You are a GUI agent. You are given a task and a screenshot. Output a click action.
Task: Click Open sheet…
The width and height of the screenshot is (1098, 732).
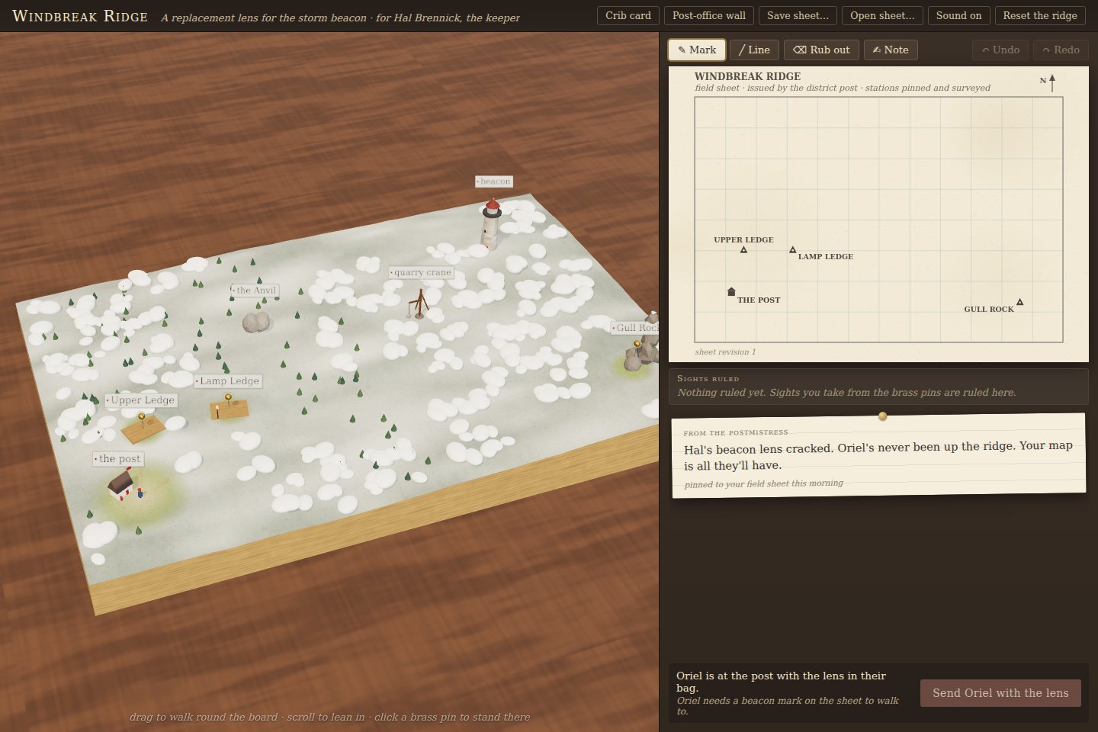[x=882, y=15]
